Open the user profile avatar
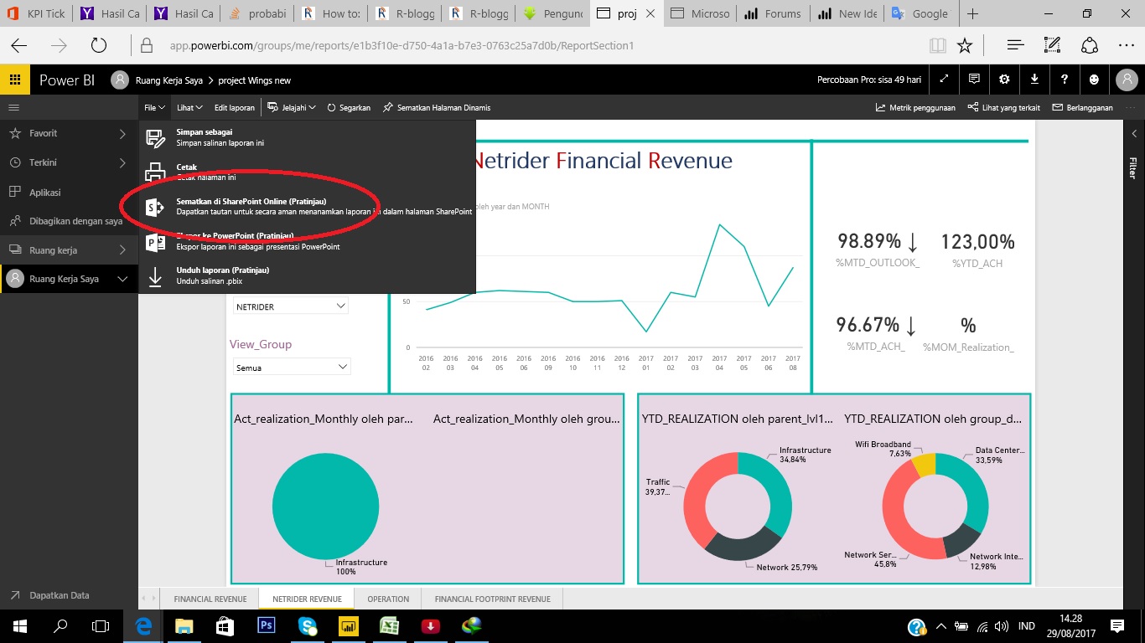The image size is (1145, 643). [x=1126, y=80]
